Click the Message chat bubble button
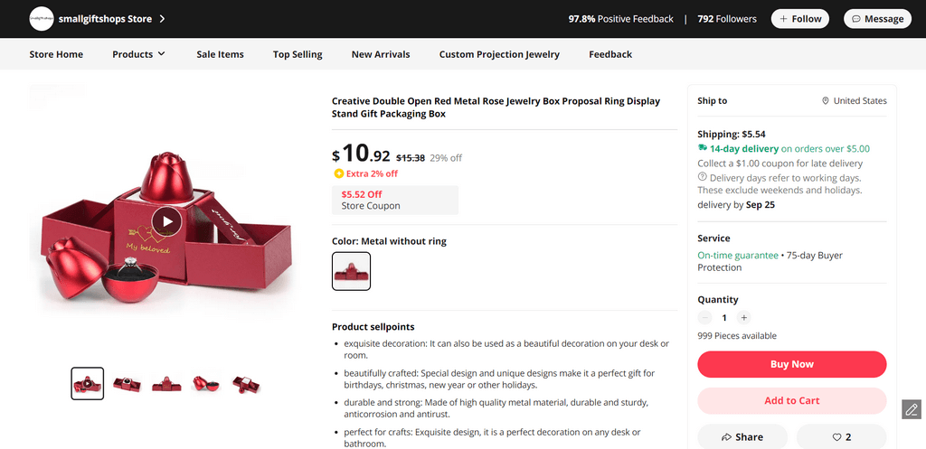Screen dimensions: 926x449 [876, 19]
